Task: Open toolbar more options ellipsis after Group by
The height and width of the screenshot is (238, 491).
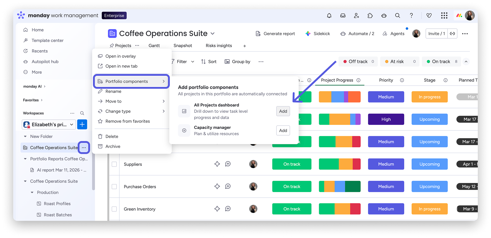Action: coord(261,62)
